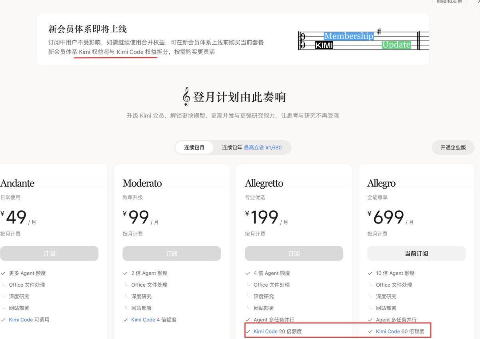Click the 全能尊享 subtitle under Allegro
The width and height of the screenshot is (480, 339).
point(377,197)
